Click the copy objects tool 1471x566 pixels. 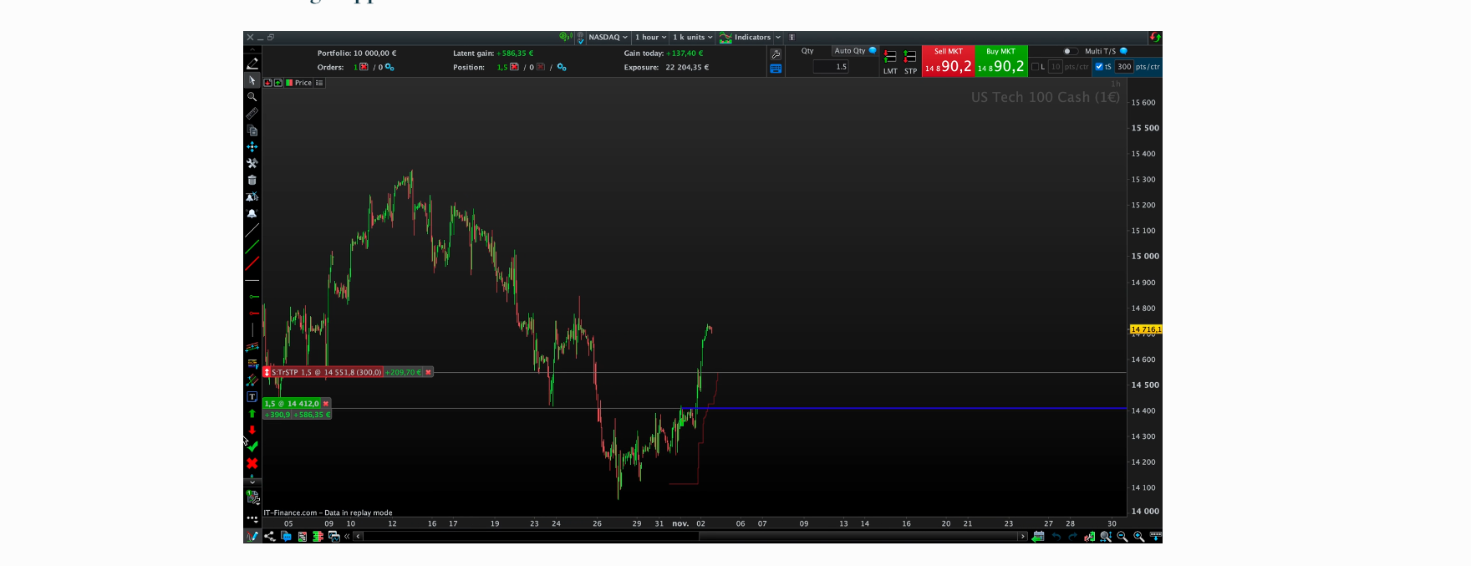click(x=252, y=130)
